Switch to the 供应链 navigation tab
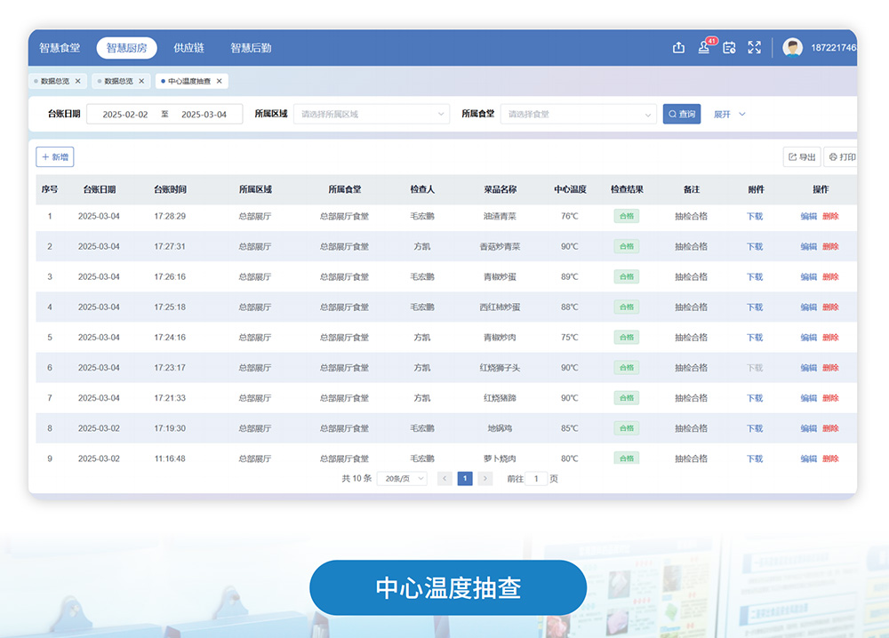 click(x=189, y=48)
